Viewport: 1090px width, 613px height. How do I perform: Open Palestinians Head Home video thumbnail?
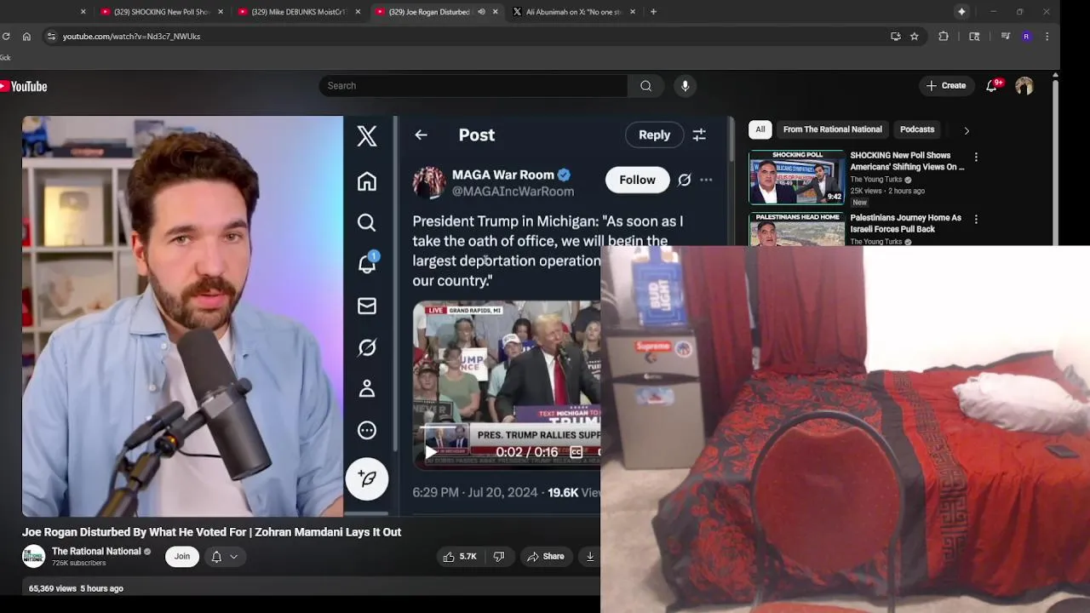click(797, 230)
